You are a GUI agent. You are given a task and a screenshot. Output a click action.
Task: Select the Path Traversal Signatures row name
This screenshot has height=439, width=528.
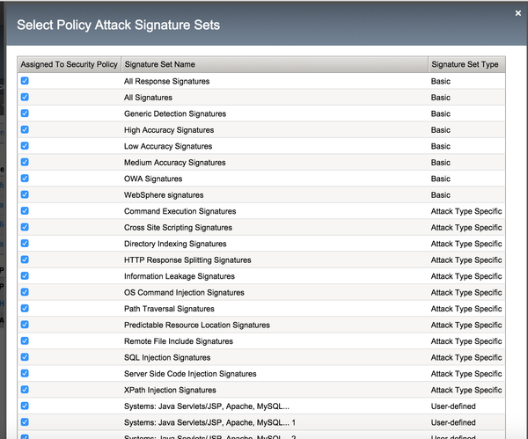[169, 309]
